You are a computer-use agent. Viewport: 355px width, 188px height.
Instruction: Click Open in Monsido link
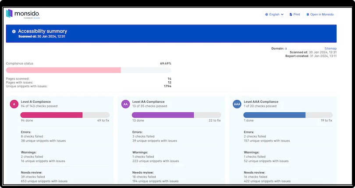pyautogui.click(x=322, y=14)
